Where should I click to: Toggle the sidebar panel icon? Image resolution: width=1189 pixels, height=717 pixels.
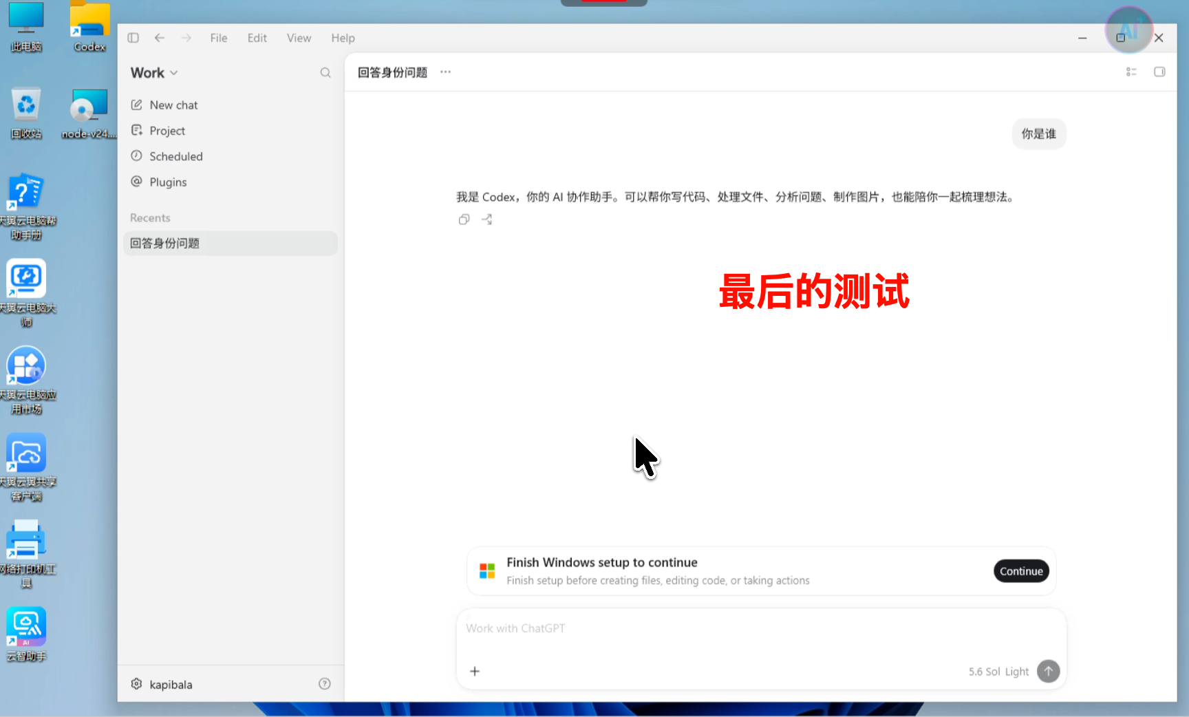pos(133,38)
